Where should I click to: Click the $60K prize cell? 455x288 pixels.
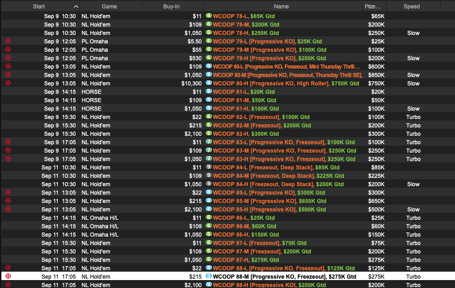pos(378,226)
